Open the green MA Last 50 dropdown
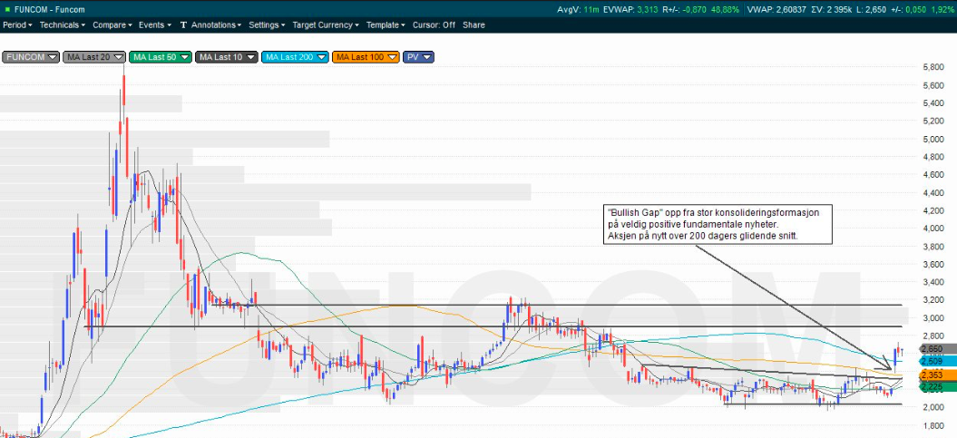957x438 pixels. coord(161,57)
